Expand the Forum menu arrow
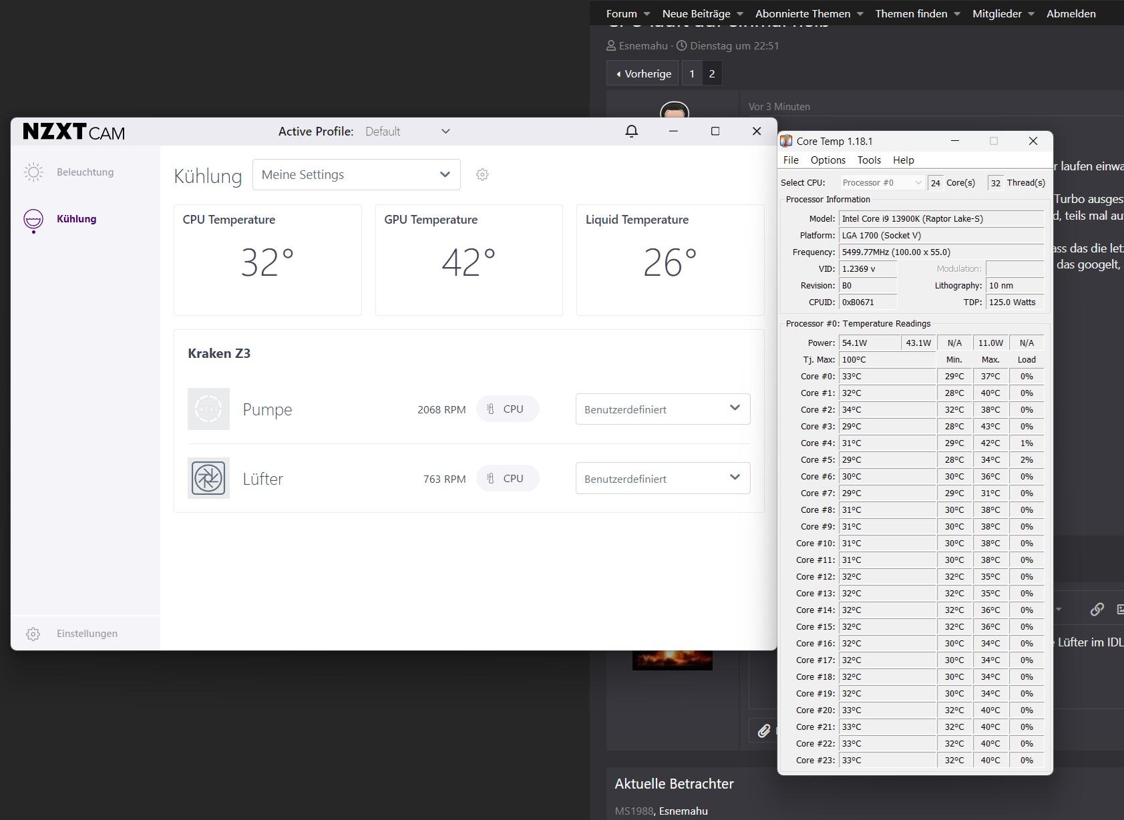This screenshot has width=1124, height=820. point(646,14)
